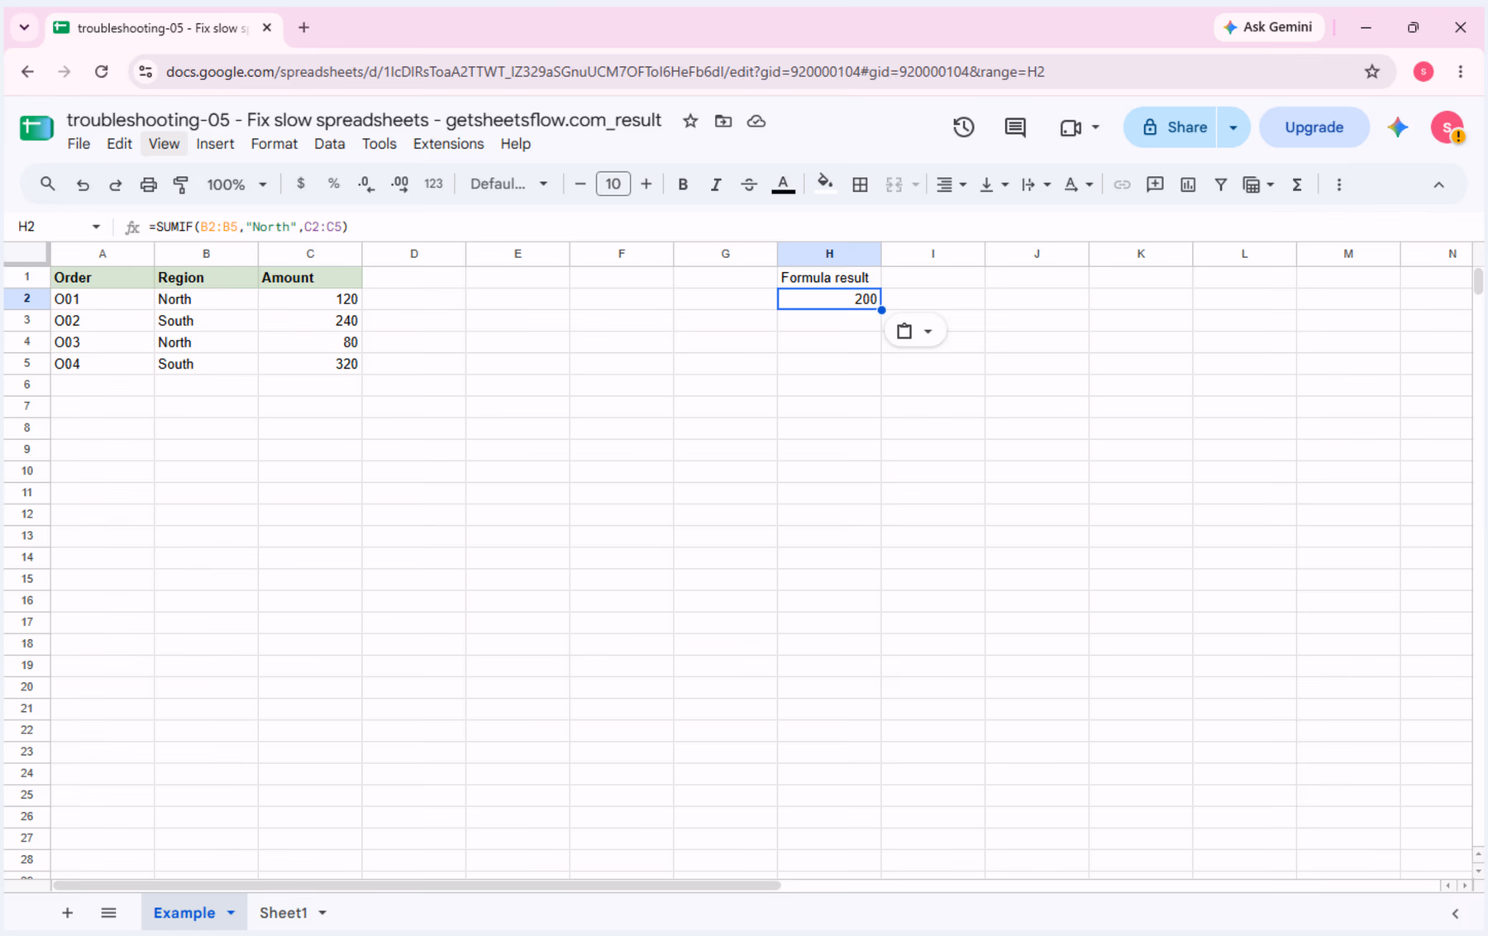Click the font size field

click(613, 184)
